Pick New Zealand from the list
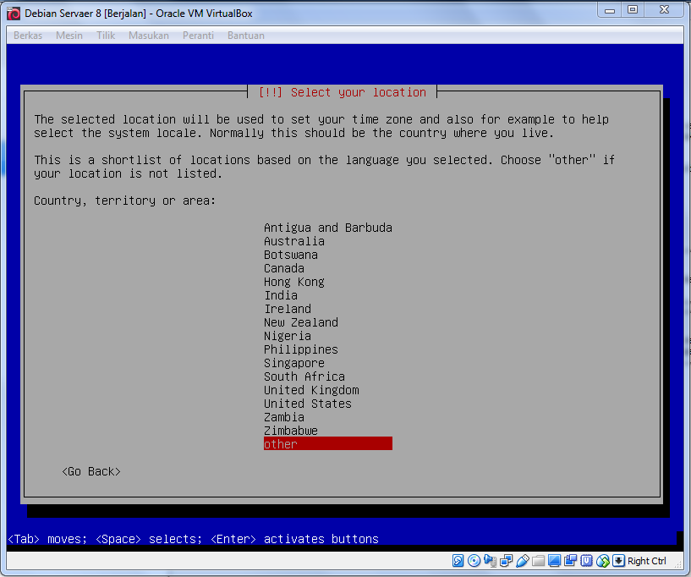The image size is (691, 577). (328, 322)
